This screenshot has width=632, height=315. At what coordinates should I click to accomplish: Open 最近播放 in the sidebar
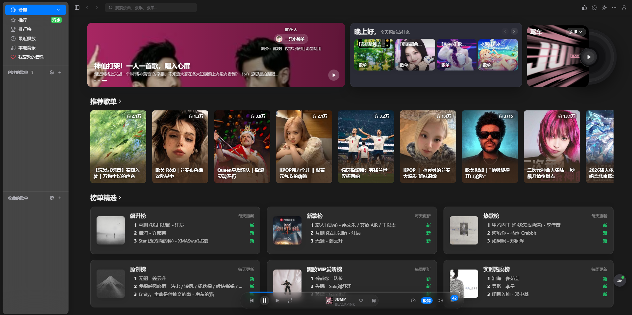[x=27, y=39]
